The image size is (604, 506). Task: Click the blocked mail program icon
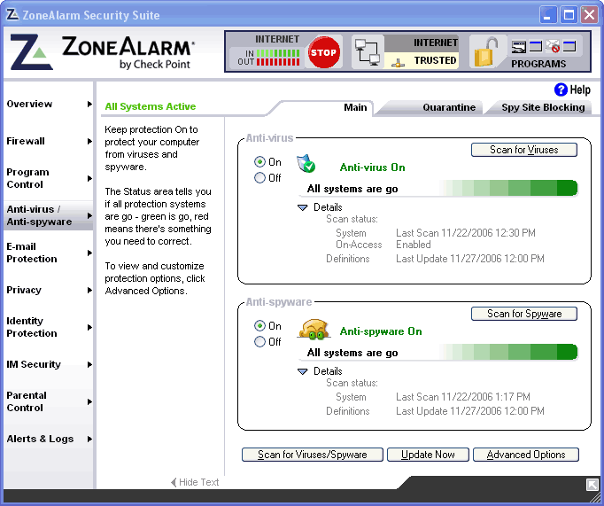[553, 46]
